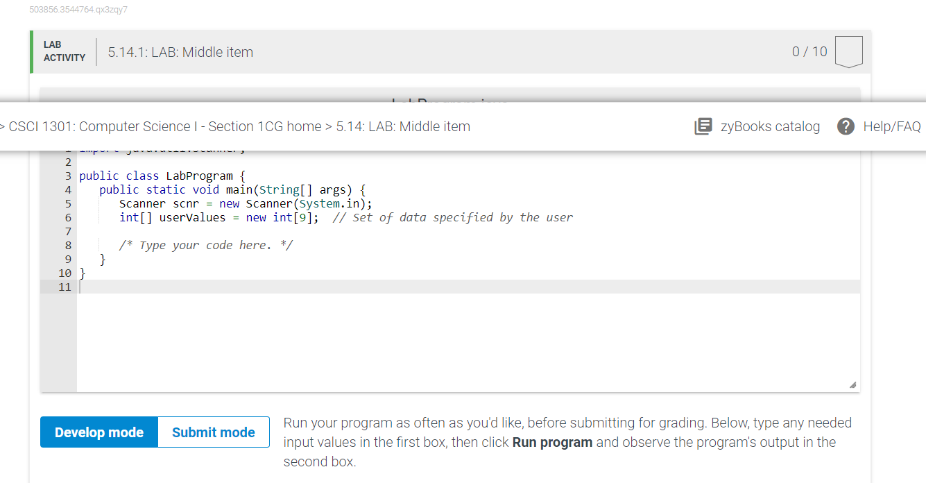
Task: Click the book icon beside zyBooks catalog
Action: pos(703,126)
